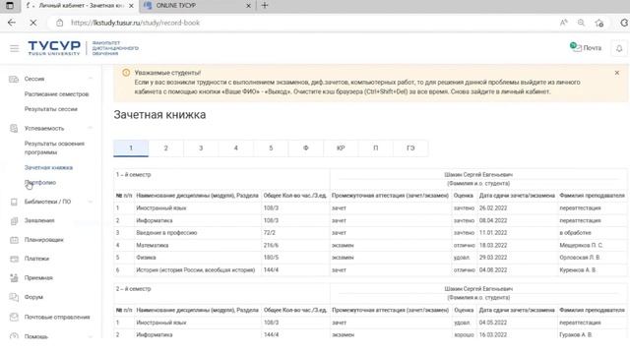Select the Ф tab in record book
The image size is (630, 354).
pyautogui.click(x=306, y=148)
